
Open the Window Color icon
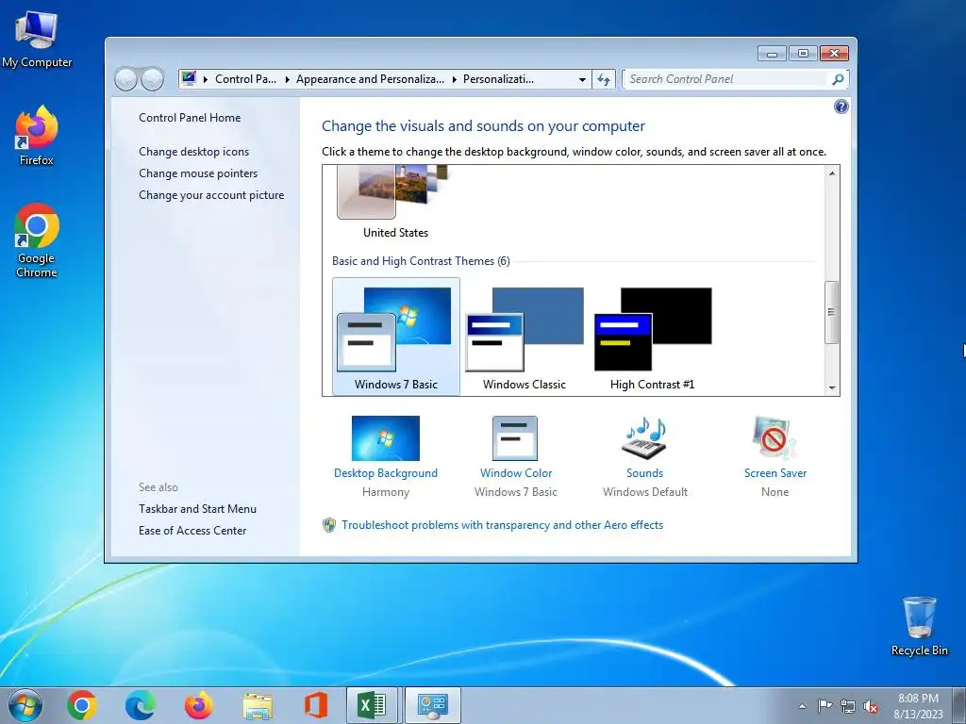pyautogui.click(x=515, y=438)
